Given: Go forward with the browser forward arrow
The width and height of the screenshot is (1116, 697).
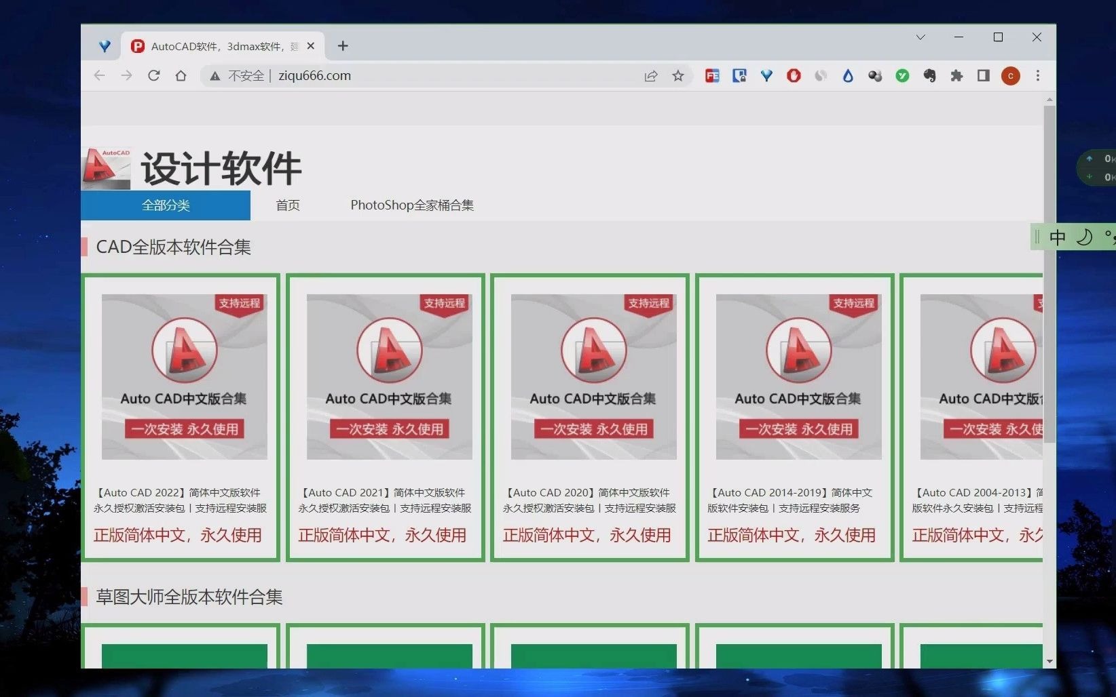Looking at the screenshot, I should coord(127,75).
